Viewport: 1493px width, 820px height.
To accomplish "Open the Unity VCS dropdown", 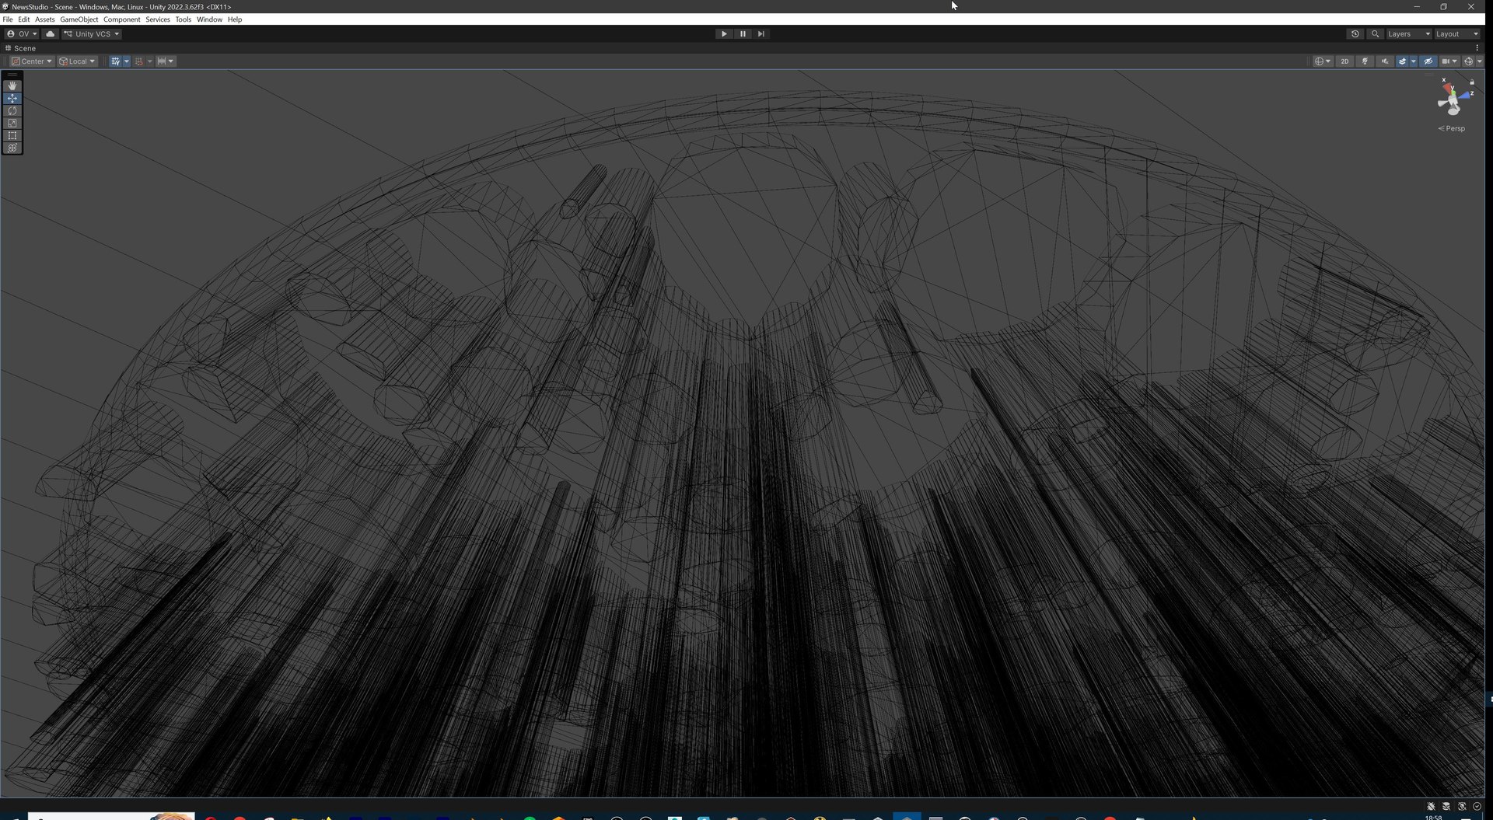I will pos(91,34).
